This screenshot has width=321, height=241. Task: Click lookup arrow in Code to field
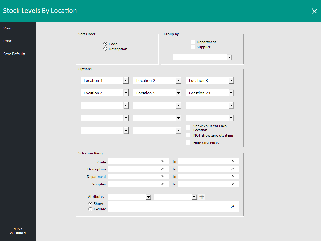coord(233,161)
